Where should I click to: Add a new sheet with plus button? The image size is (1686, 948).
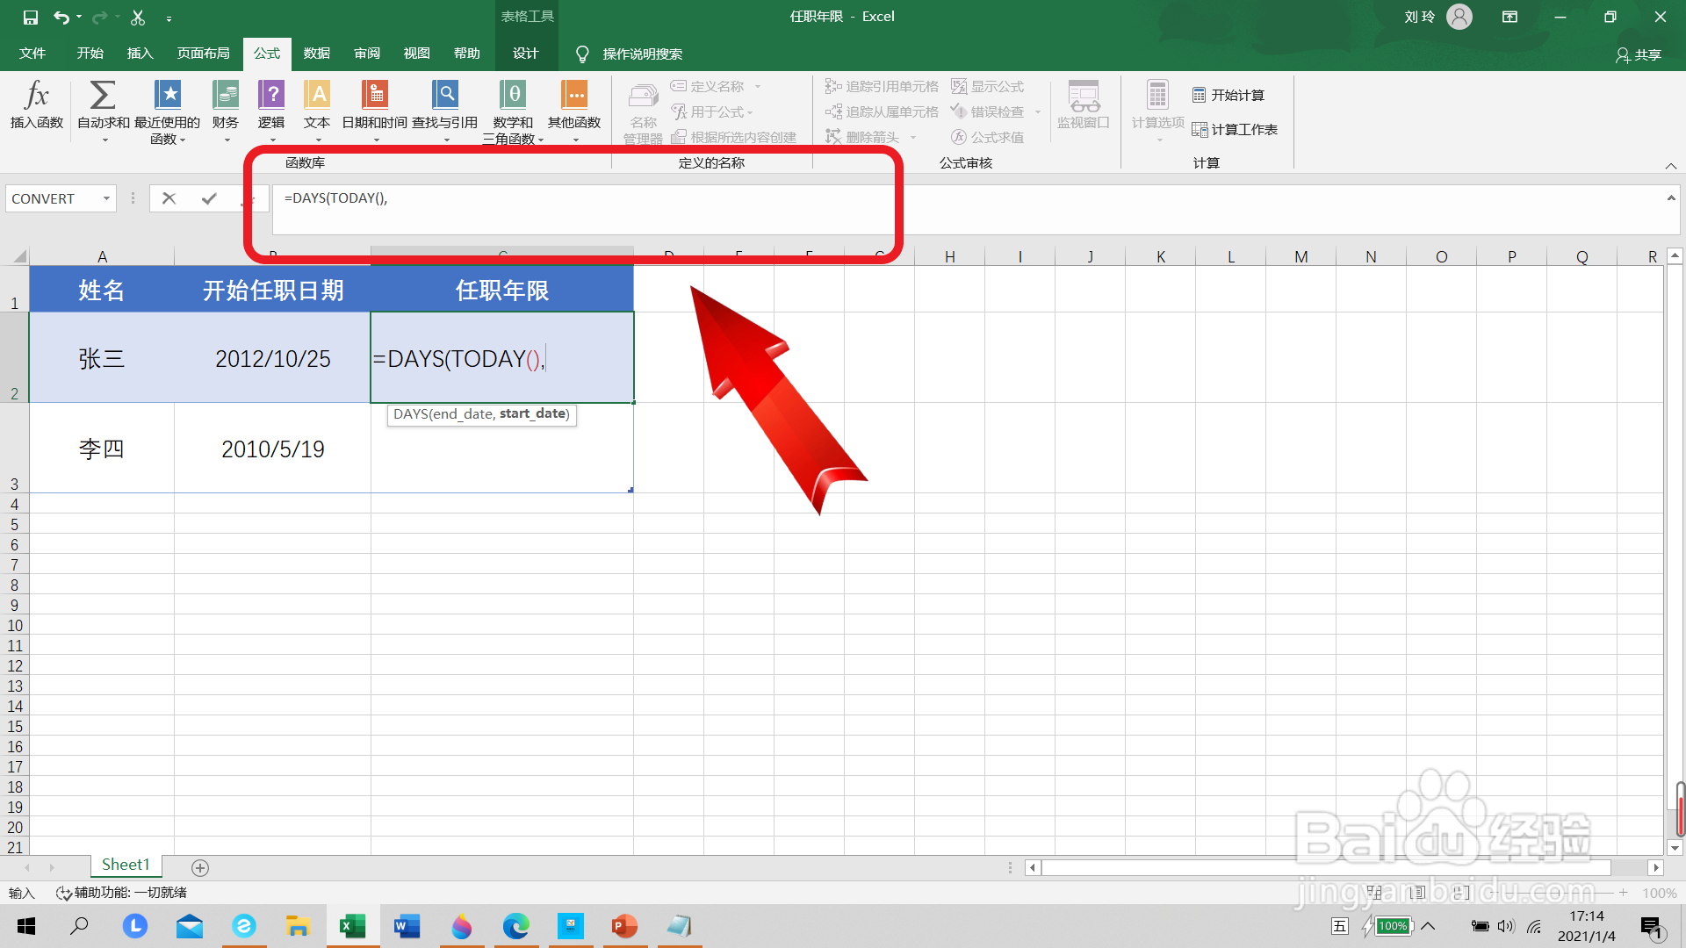(200, 867)
